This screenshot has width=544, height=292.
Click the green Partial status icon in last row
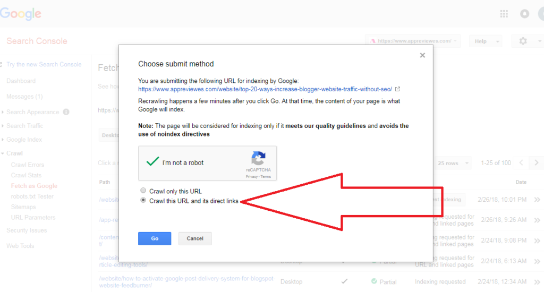(x=374, y=281)
